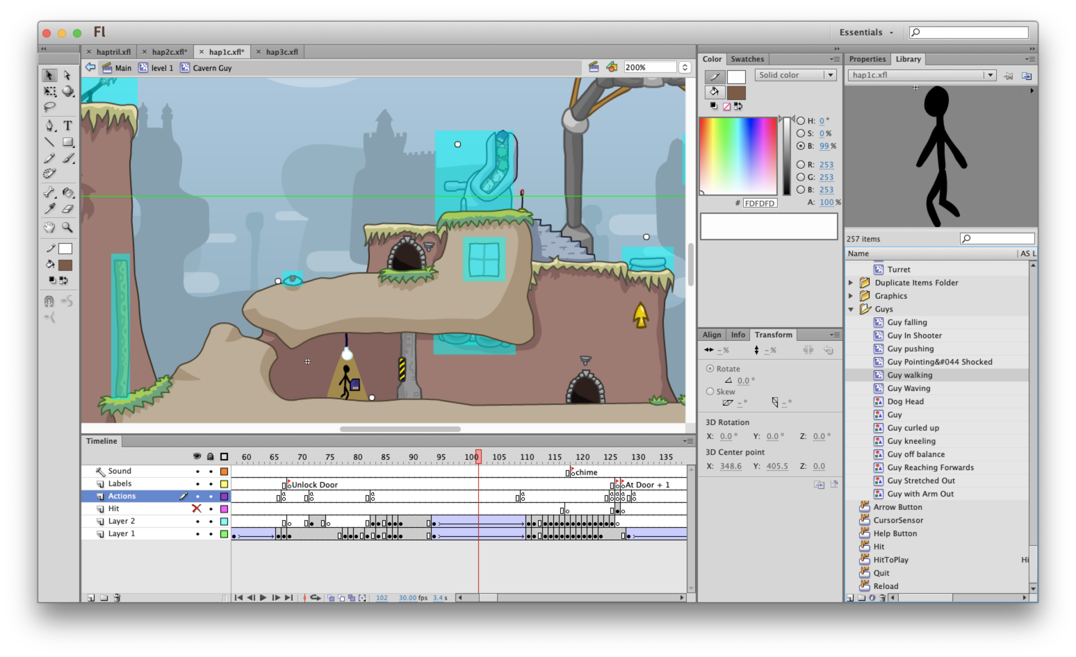Click the hex color input field

[x=760, y=203]
